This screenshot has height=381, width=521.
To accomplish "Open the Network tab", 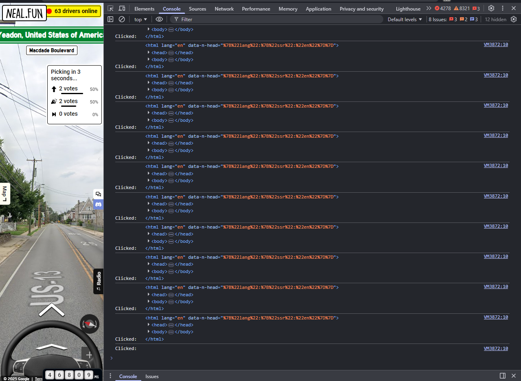I will tap(224, 9).
